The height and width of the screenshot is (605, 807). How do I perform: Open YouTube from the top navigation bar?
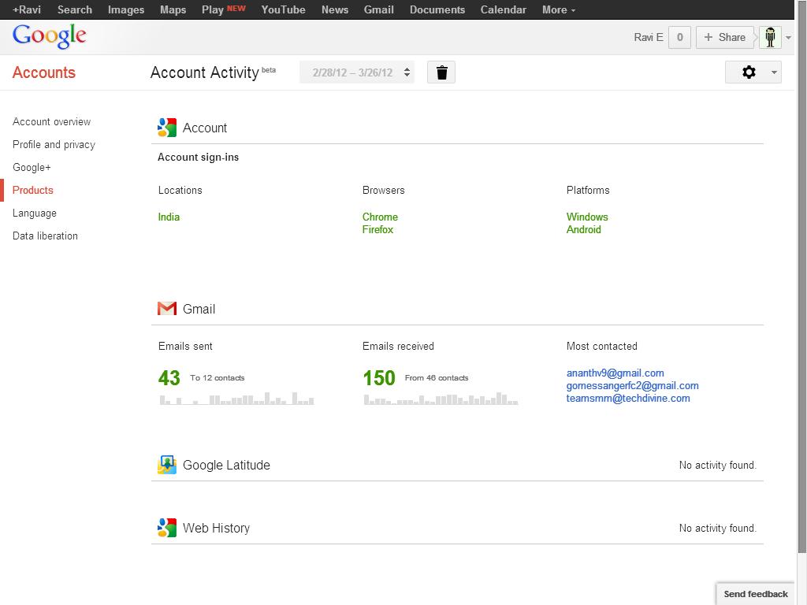[283, 9]
